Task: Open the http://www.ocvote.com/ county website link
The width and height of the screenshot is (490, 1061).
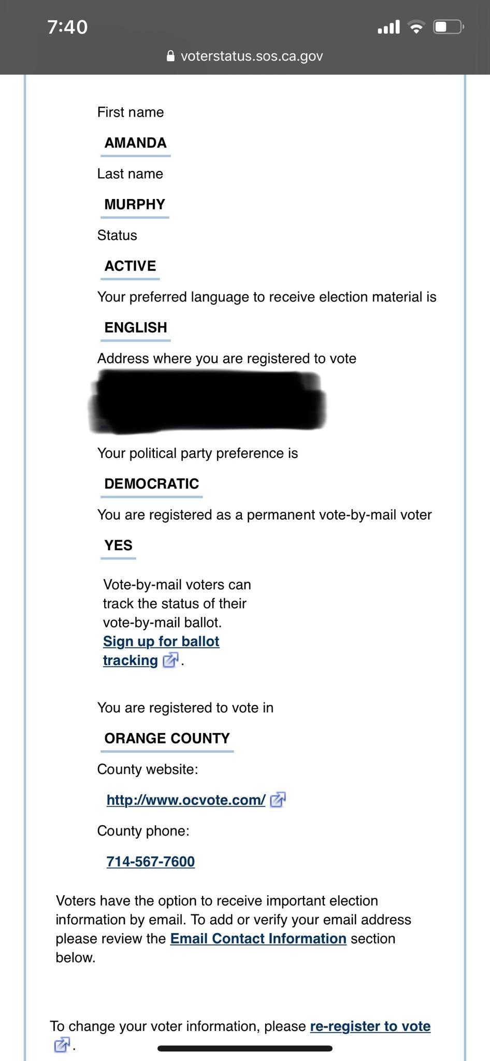Action: tap(186, 800)
